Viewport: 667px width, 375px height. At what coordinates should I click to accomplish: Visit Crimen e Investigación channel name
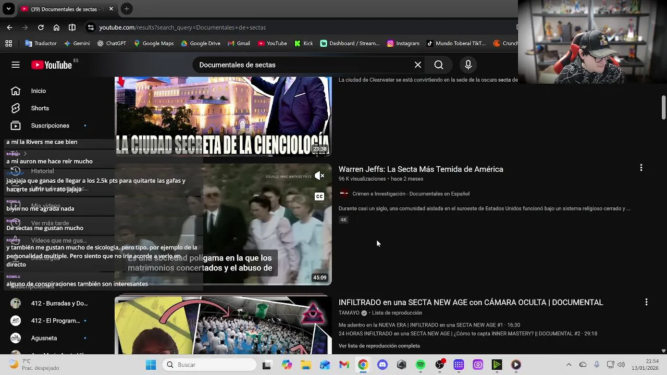pyautogui.click(x=411, y=194)
